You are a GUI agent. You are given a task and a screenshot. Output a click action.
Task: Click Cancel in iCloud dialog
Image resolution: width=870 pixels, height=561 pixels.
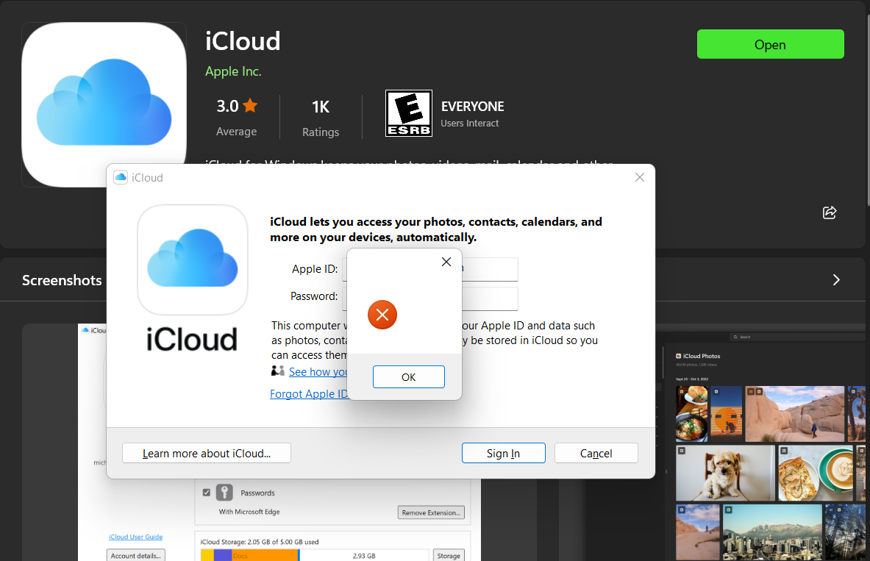point(596,453)
